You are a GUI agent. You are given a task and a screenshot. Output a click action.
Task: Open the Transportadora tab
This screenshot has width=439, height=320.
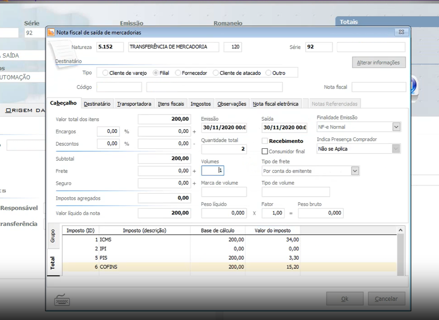pos(134,104)
